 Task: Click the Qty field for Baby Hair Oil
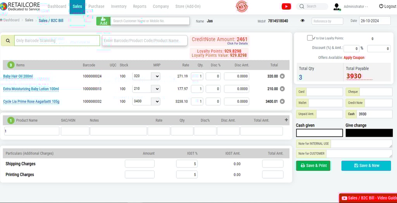(197, 76)
